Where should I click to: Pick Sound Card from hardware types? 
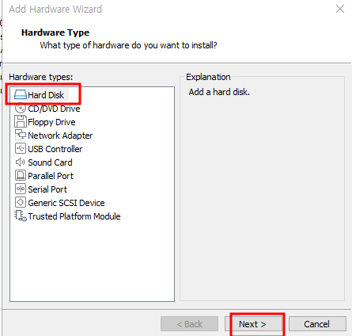[x=50, y=162]
